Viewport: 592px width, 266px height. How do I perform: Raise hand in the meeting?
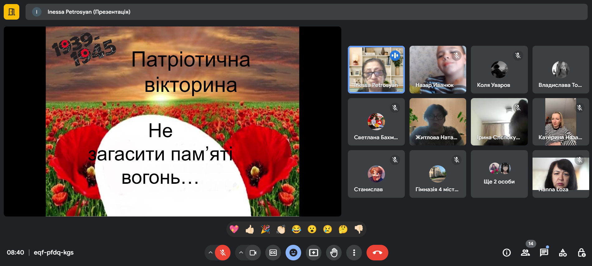[x=334, y=253]
